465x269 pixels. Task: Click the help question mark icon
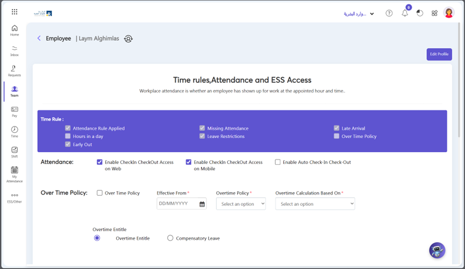click(x=389, y=13)
